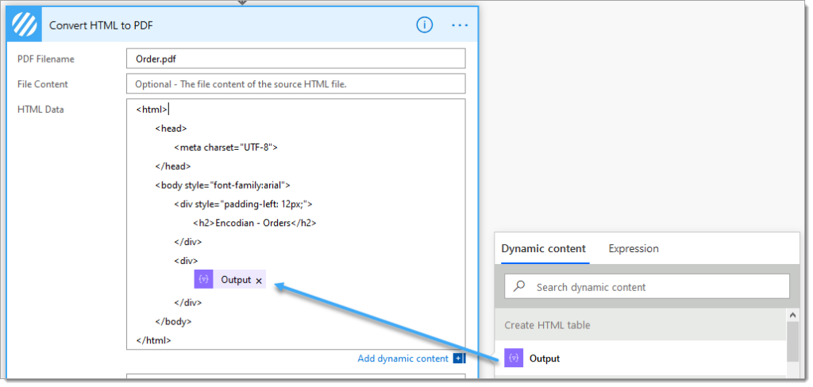The height and width of the screenshot is (387, 813).
Task: Focus the File Content input field
Action: pos(295,84)
